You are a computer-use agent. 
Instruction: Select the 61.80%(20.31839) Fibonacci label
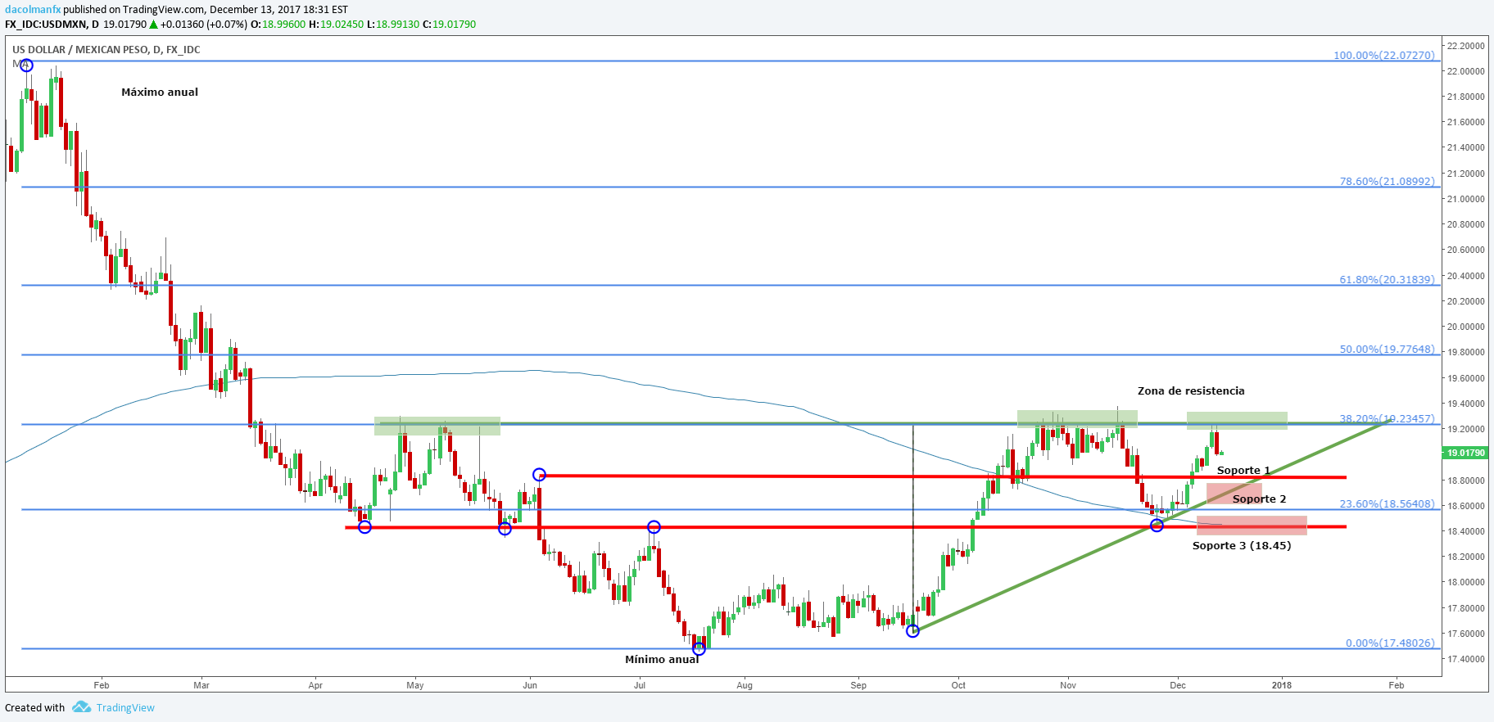click(x=1388, y=280)
